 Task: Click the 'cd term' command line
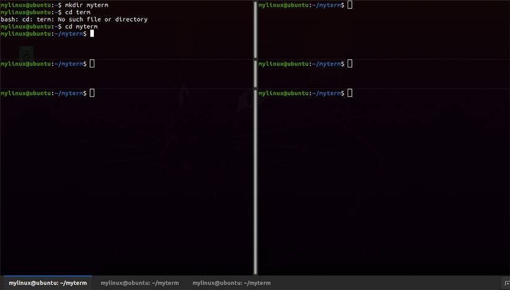point(45,12)
